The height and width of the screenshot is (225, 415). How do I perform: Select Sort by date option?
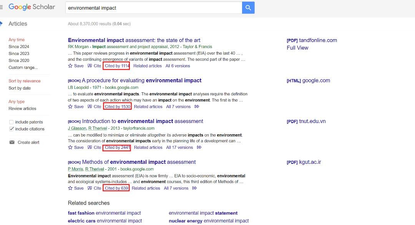pyautogui.click(x=20, y=88)
